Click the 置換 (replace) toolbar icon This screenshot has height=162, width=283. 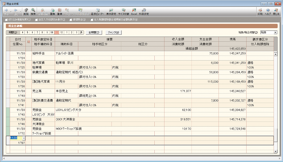coord(53,12)
